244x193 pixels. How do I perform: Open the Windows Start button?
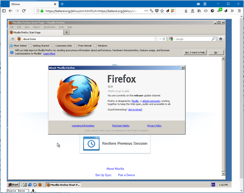point(13,185)
